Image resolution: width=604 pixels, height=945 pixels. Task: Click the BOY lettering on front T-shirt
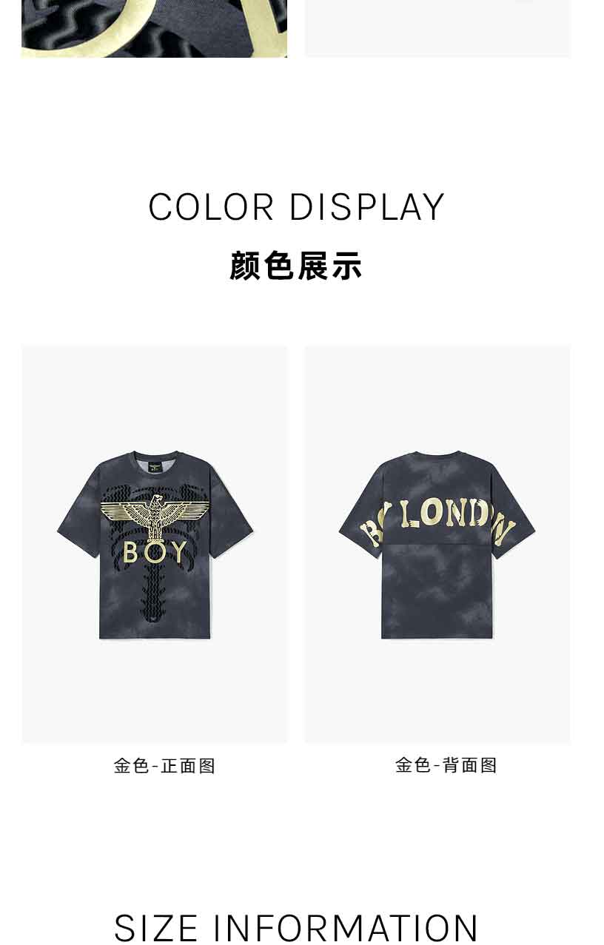point(155,553)
